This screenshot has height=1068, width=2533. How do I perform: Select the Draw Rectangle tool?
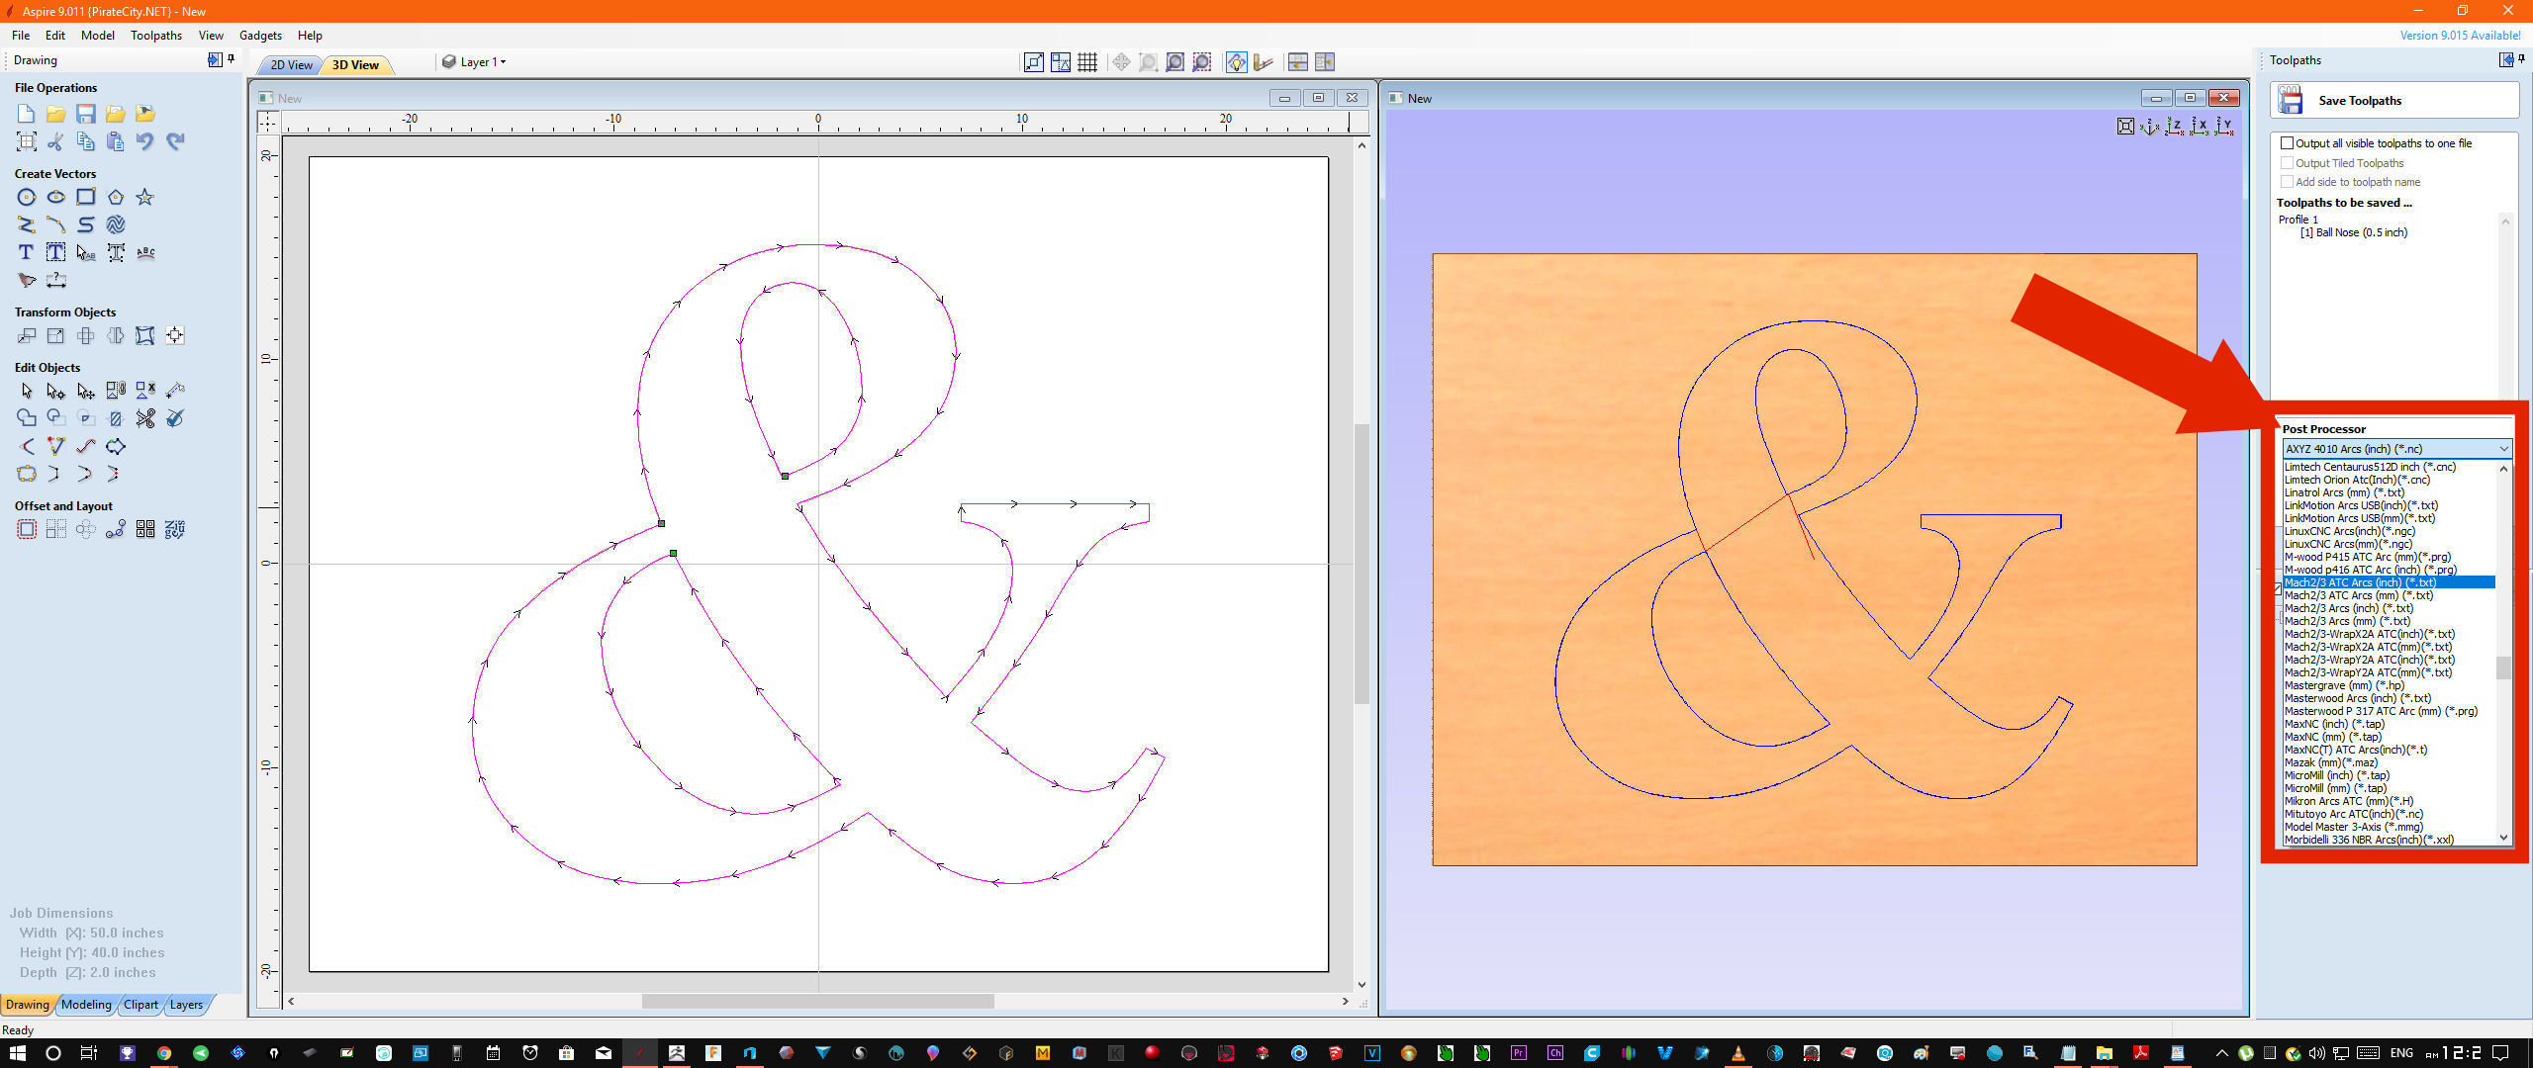pos(86,197)
